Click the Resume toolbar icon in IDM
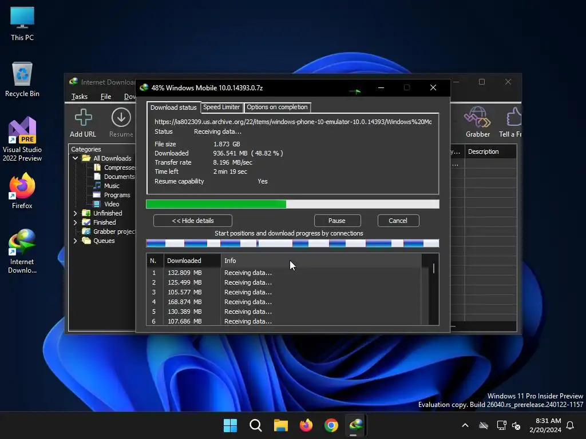 (x=121, y=118)
